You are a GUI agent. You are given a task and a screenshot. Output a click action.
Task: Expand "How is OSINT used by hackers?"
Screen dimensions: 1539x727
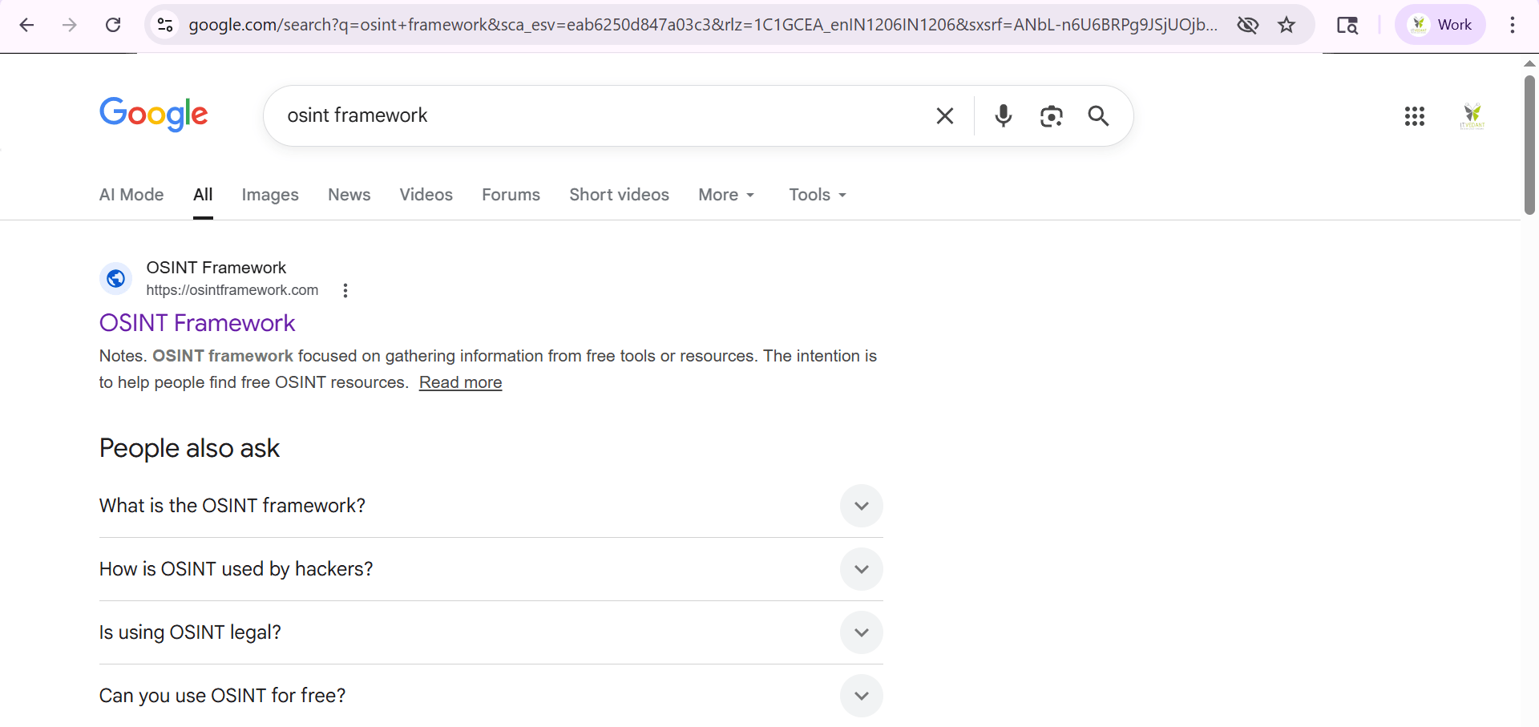point(491,569)
